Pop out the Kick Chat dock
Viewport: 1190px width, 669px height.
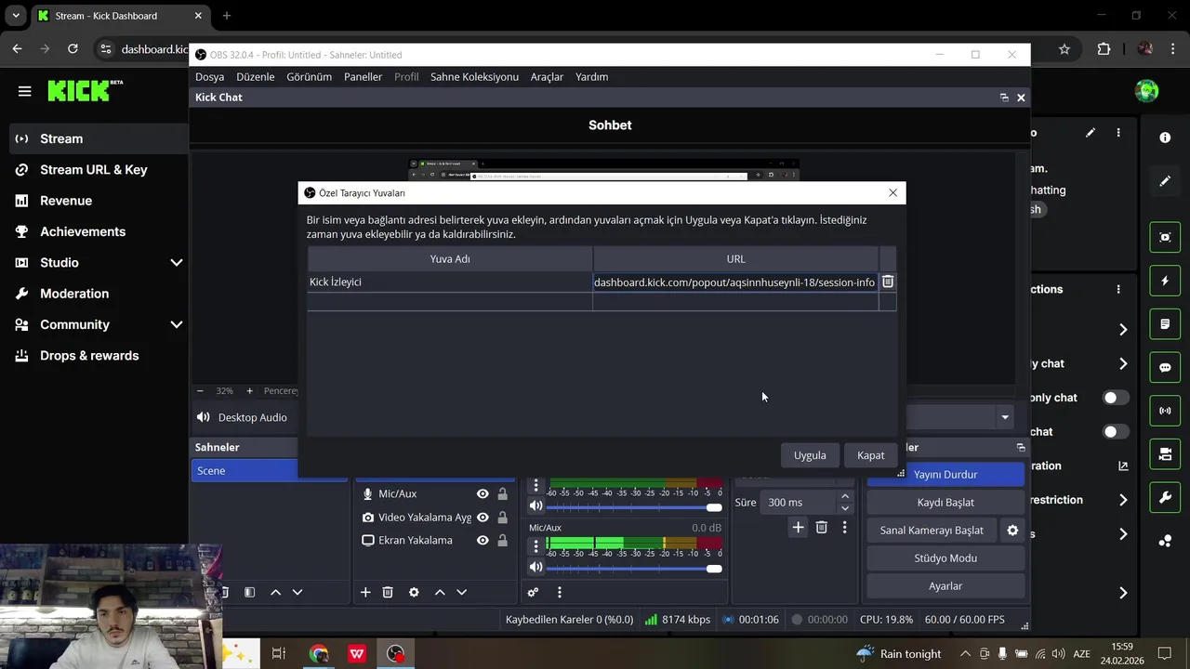pos(1004,98)
